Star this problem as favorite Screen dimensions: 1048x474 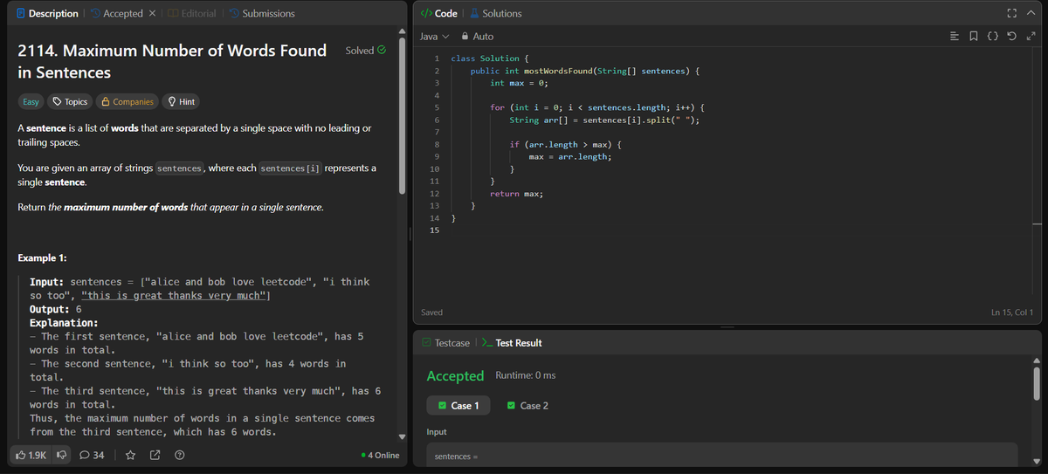[x=130, y=455]
